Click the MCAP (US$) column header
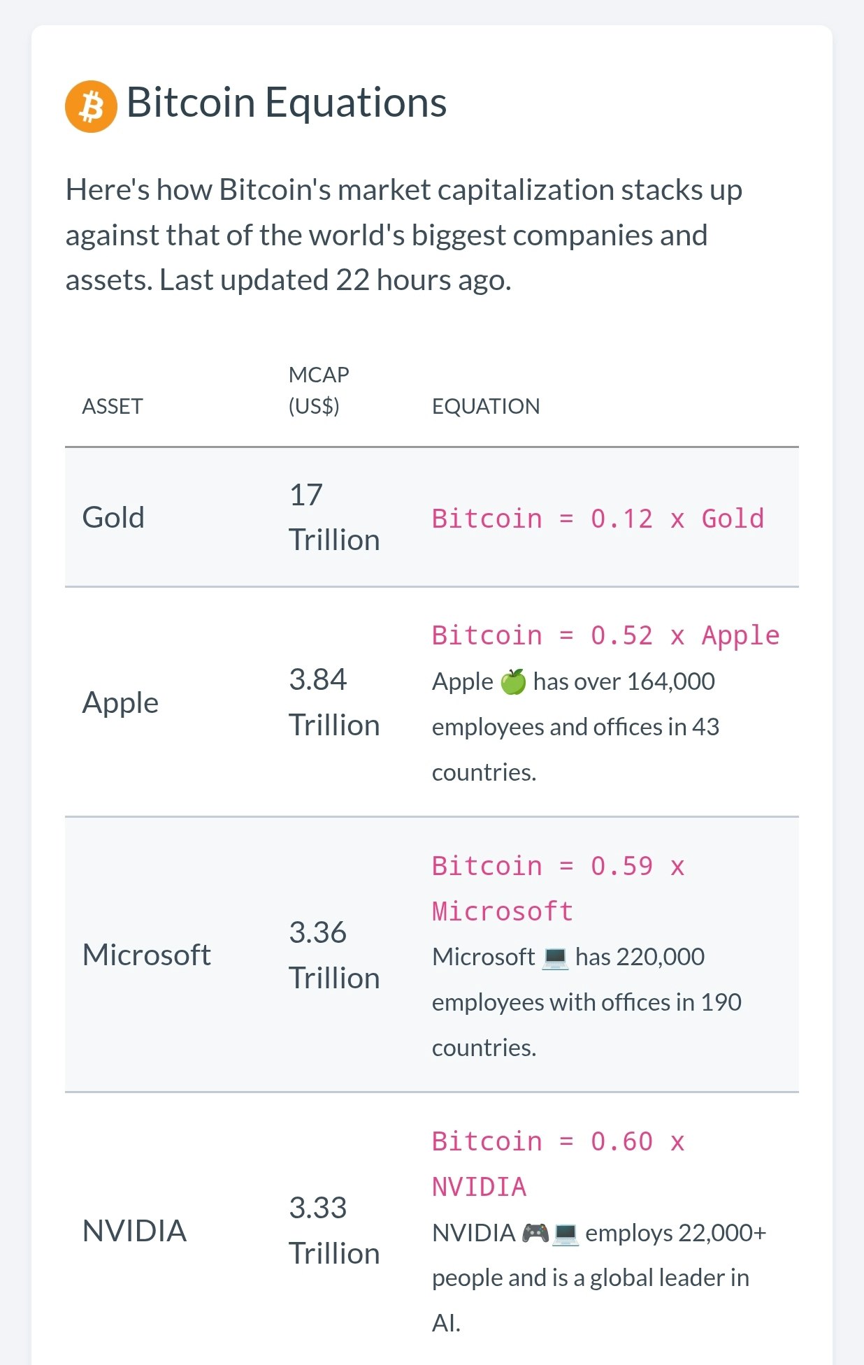This screenshot has width=864, height=1365. click(x=319, y=391)
